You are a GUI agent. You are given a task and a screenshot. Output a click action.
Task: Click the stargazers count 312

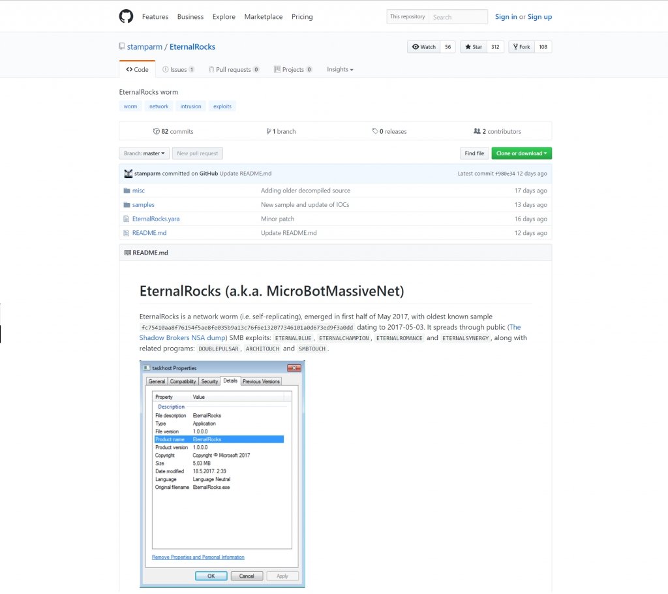(495, 47)
